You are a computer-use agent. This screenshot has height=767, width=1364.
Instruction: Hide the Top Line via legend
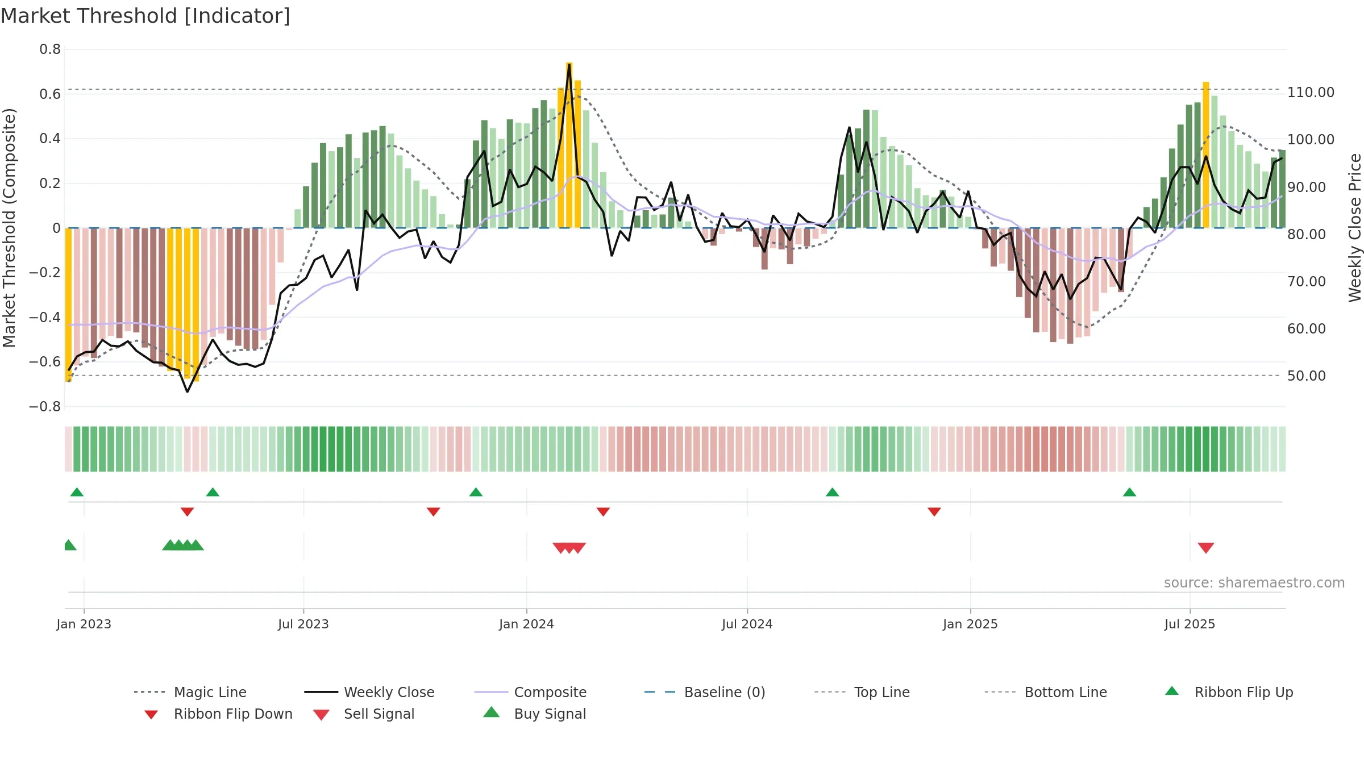[862, 692]
